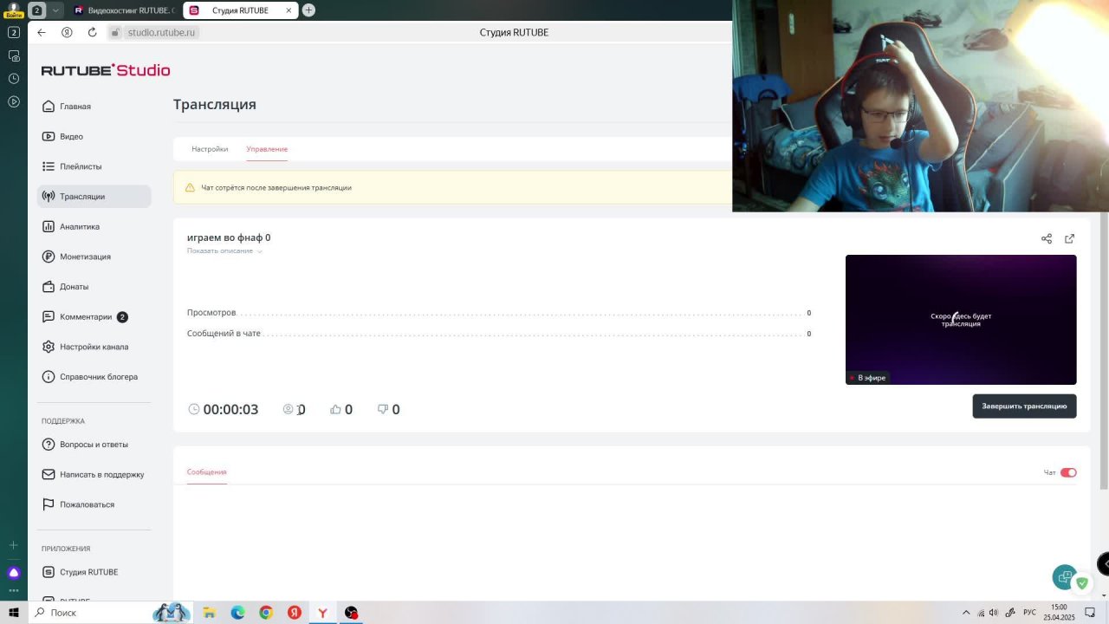Select the Студия RUTUBE browser tab
The image size is (1109, 624).
(x=241, y=10)
